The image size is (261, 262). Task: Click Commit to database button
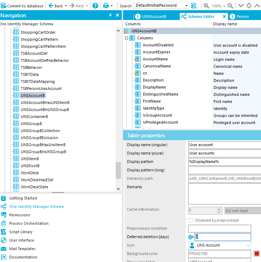(22, 6)
